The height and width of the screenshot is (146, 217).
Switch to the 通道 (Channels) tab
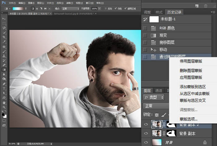coord(158,91)
